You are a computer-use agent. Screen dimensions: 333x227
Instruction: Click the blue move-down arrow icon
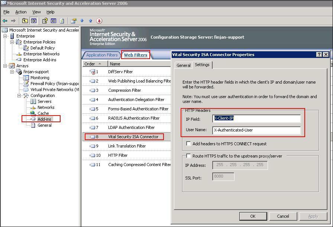[x=82, y=21]
